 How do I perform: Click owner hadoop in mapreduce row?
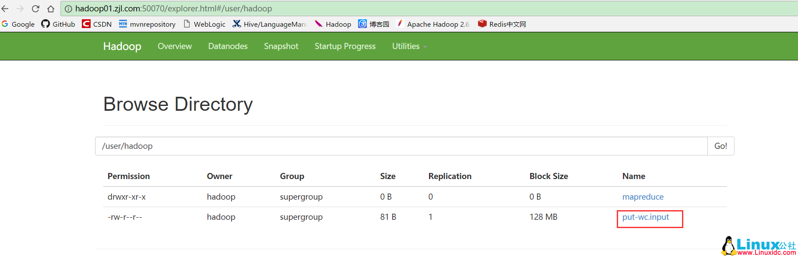point(221,197)
